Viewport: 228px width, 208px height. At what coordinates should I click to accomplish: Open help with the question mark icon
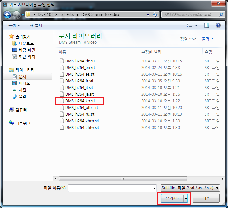[x=218, y=25]
